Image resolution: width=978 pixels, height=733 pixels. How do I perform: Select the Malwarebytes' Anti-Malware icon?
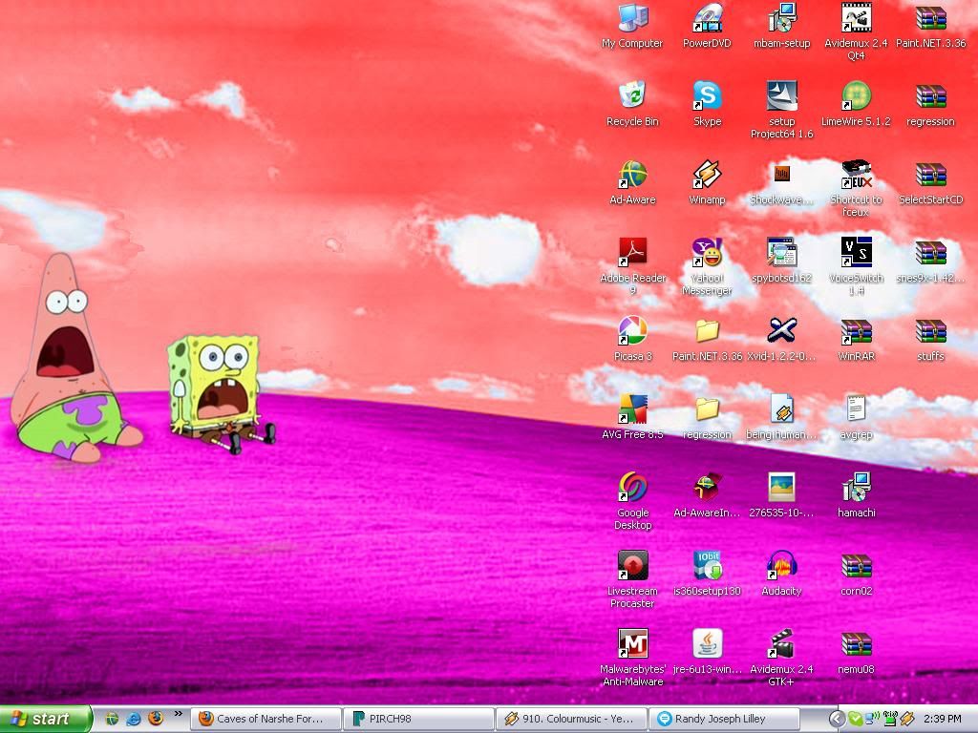632,644
